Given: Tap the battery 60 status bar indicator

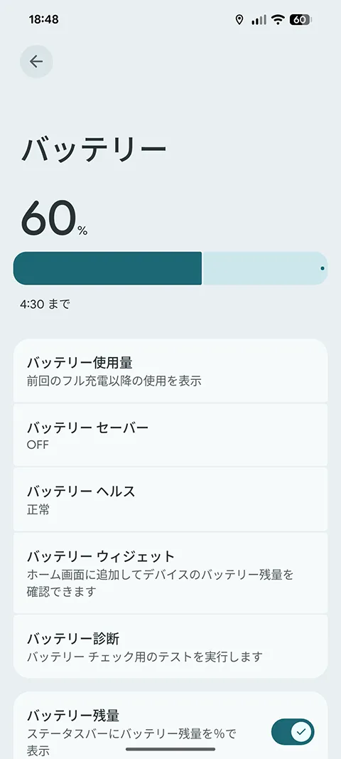Looking at the screenshot, I should pos(301,20).
